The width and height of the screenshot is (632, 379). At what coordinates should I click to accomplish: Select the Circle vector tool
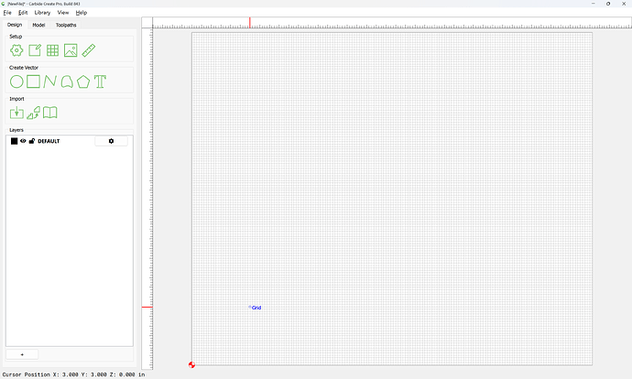[16, 81]
